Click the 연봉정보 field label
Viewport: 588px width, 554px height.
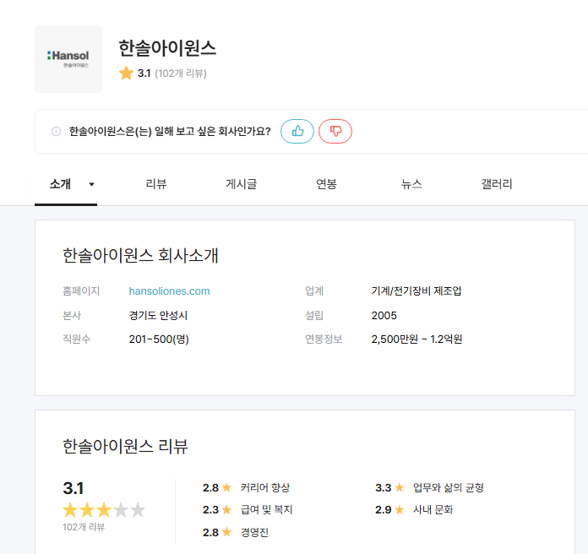click(x=324, y=339)
